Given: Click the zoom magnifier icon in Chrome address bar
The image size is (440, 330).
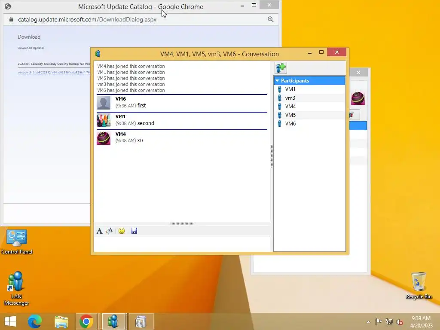Looking at the screenshot, I should 271,19.
